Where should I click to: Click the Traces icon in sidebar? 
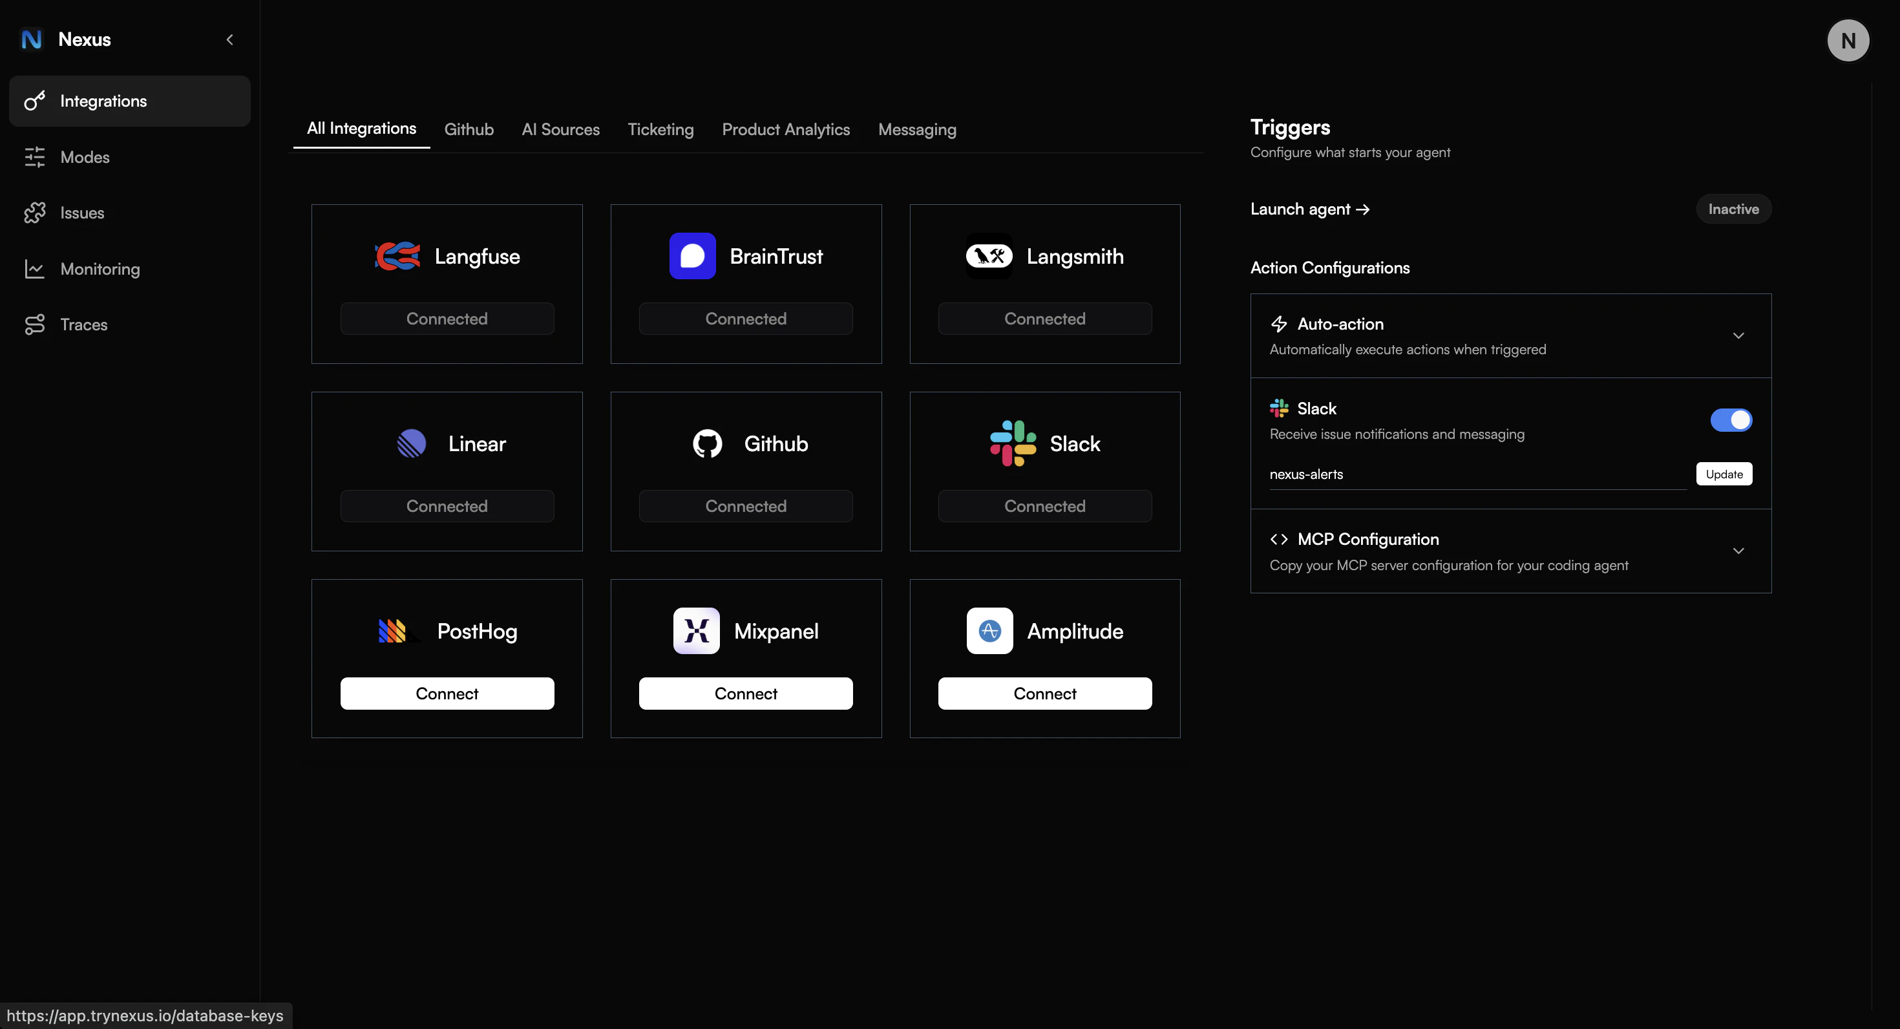pos(35,324)
